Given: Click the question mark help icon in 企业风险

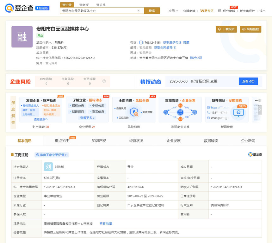Looking at the screenshot, I should coord(104,81).
